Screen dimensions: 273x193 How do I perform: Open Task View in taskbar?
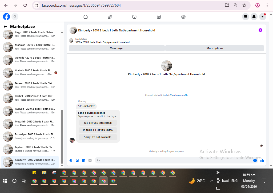click(x=24, y=181)
